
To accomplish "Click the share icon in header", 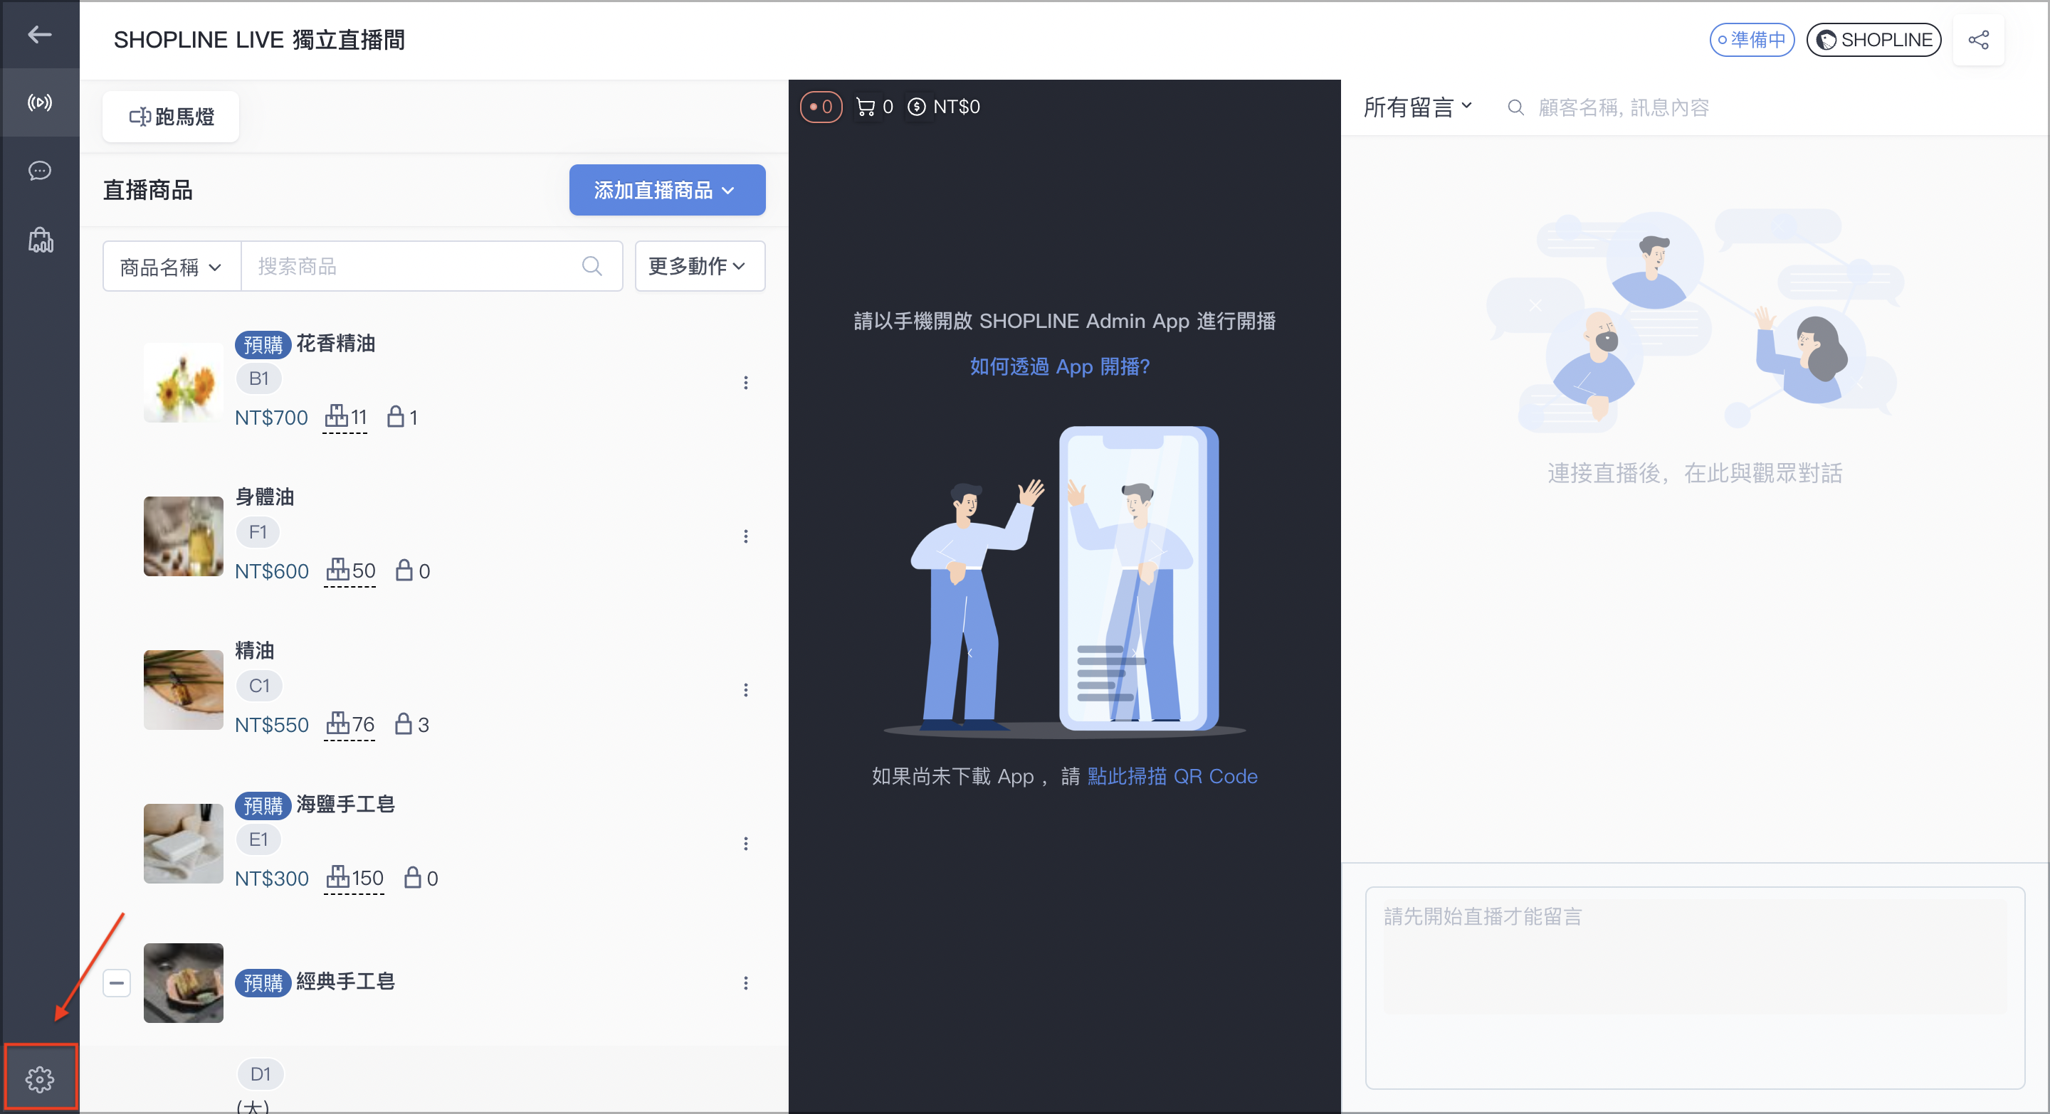I will pos(1978,40).
